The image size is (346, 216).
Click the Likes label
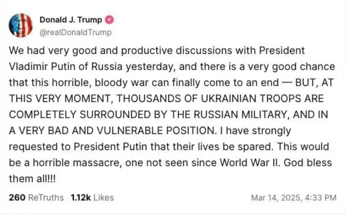103,197
